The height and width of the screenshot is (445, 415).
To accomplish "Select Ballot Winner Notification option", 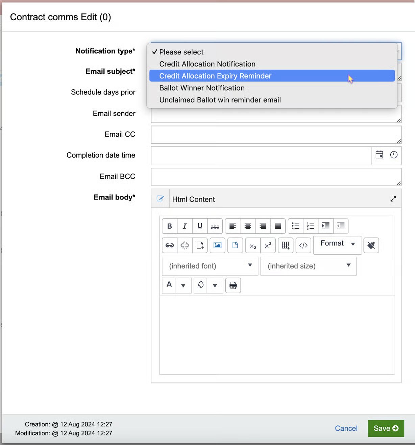I will coord(272,88).
